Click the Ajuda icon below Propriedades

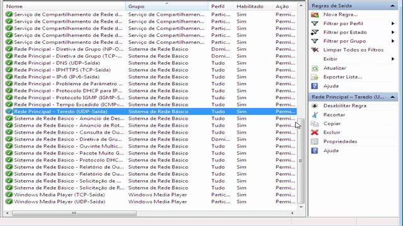(315, 151)
